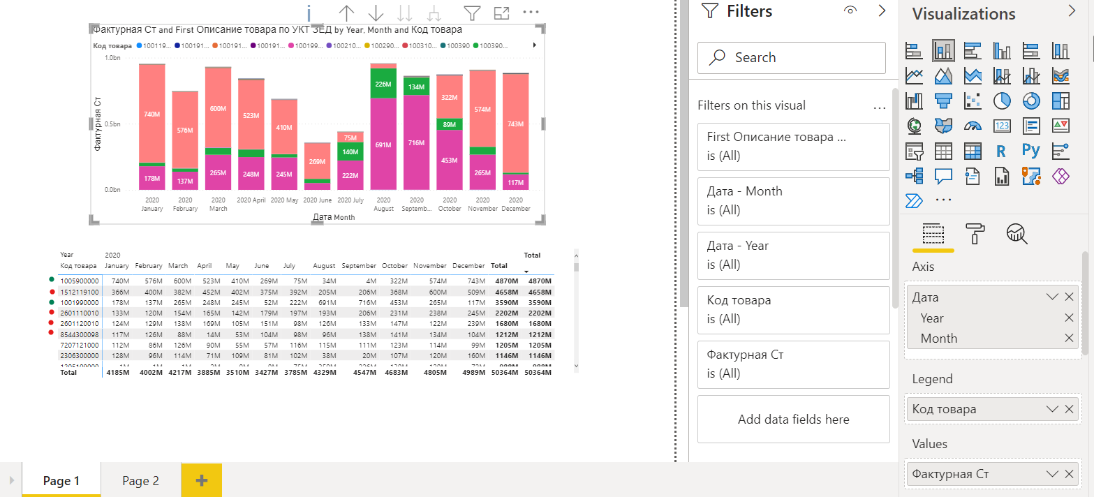This screenshot has width=1094, height=497.
Task: Select the Treemap visual
Action: (x=1060, y=101)
